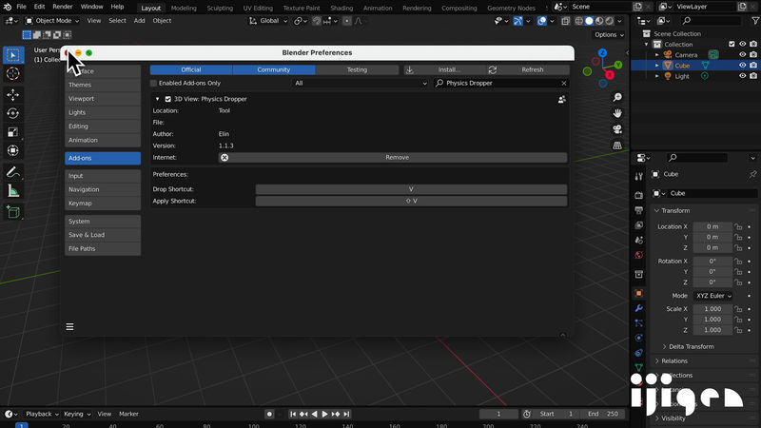
Task: Select the Move tool
Action: pyautogui.click(x=13, y=94)
